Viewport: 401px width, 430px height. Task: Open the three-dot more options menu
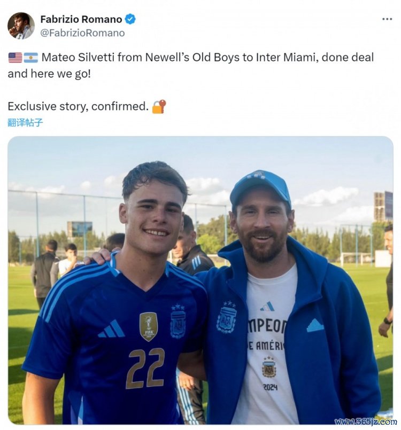pos(387,19)
